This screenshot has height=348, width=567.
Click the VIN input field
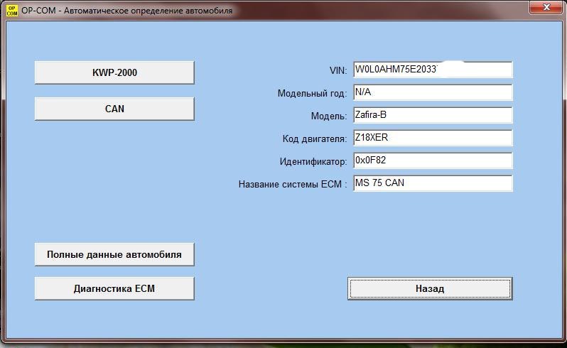(x=433, y=70)
